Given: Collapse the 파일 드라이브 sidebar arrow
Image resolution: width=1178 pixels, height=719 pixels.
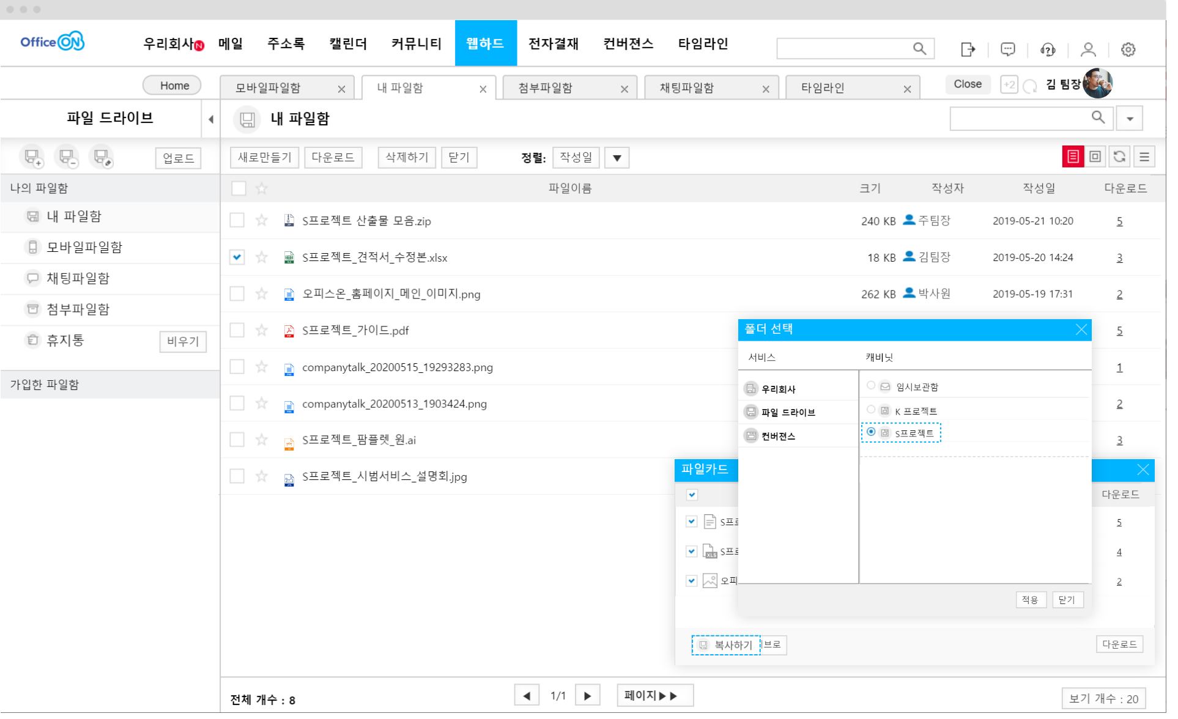Looking at the screenshot, I should (x=210, y=119).
